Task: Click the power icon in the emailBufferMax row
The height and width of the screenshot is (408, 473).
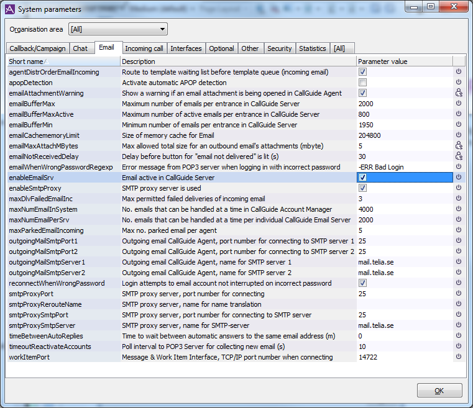Action: point(459,104)
